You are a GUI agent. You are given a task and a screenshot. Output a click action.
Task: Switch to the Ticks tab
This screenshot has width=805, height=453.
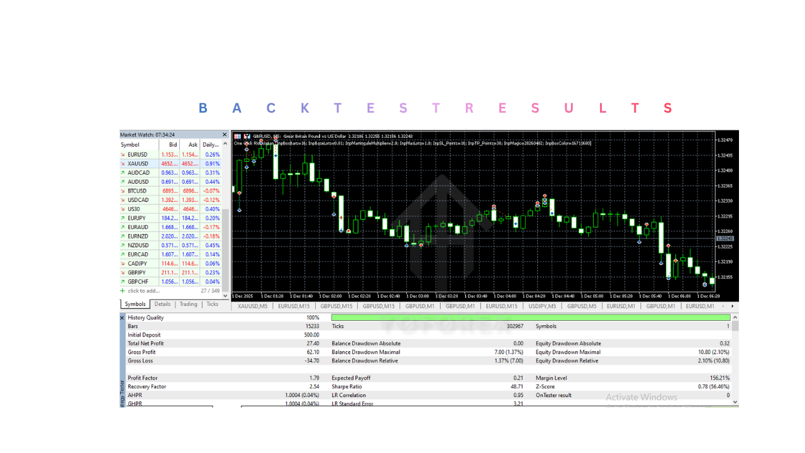tap(212, 304)
